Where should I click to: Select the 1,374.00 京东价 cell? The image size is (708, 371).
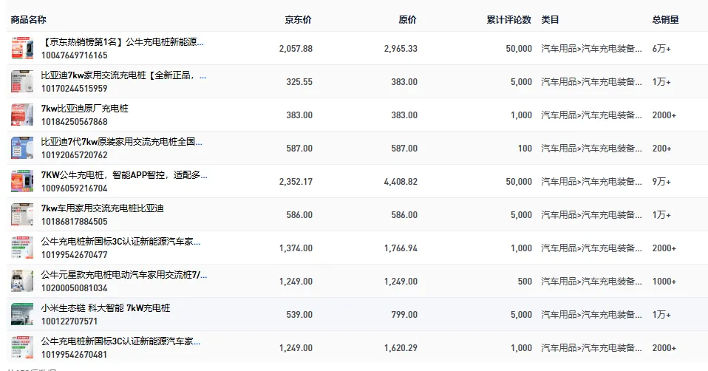pos(296,248)
